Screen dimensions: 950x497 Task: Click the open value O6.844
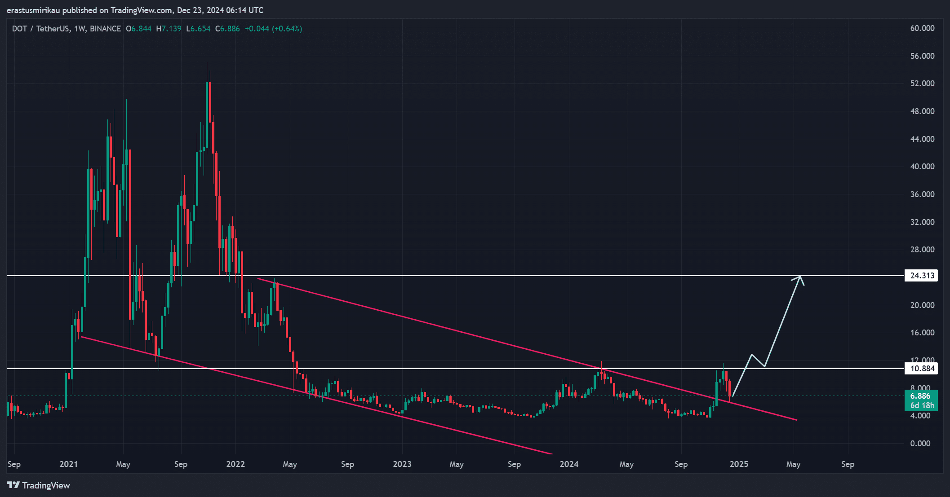[138, 29]
